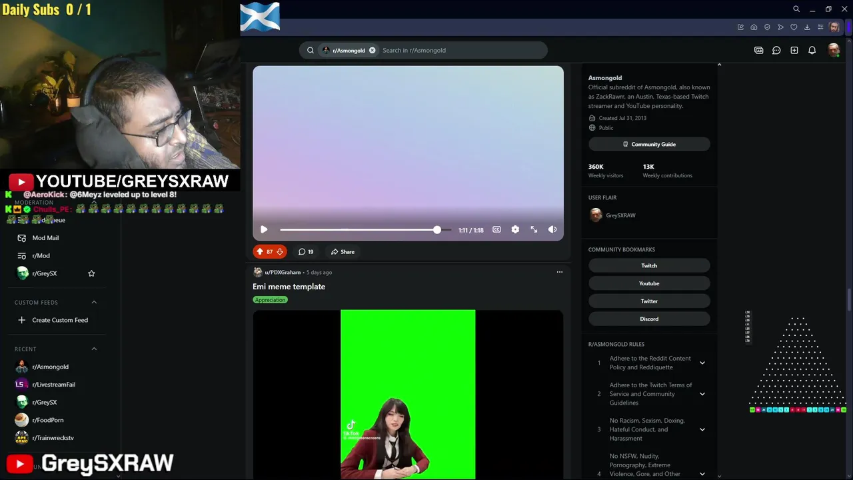Open video settings gear
This screenshot has width=853, height=480.
515,229
